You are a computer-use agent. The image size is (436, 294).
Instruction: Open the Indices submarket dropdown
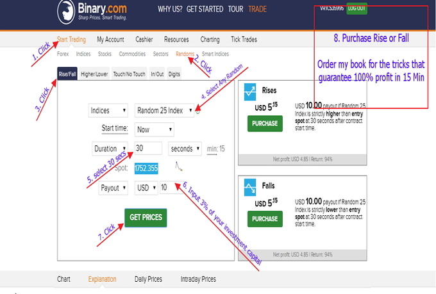pos(108,111)
